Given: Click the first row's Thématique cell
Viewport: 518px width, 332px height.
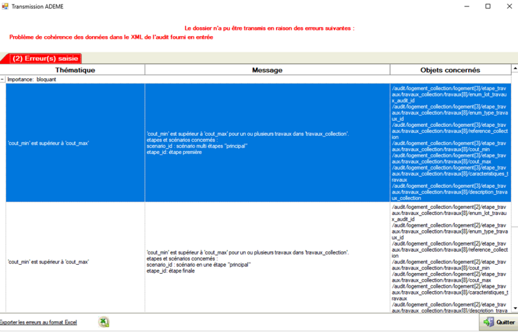Looking at the screenshot, I should (x=75, y=142).
